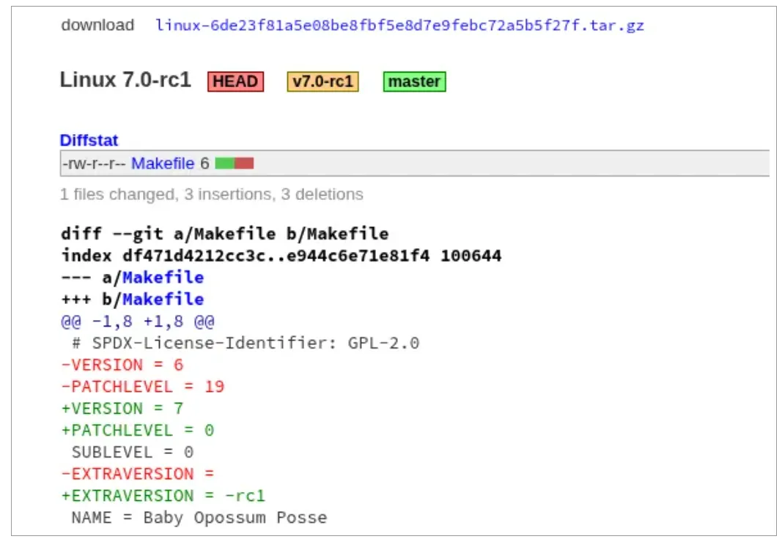Open the v7.0-rc1 tag label
Image resolution: width=782 pixels, height=539 pixels.
(322, 81)
